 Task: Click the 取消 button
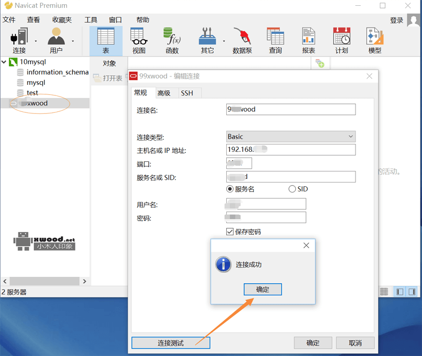point(355,343)
